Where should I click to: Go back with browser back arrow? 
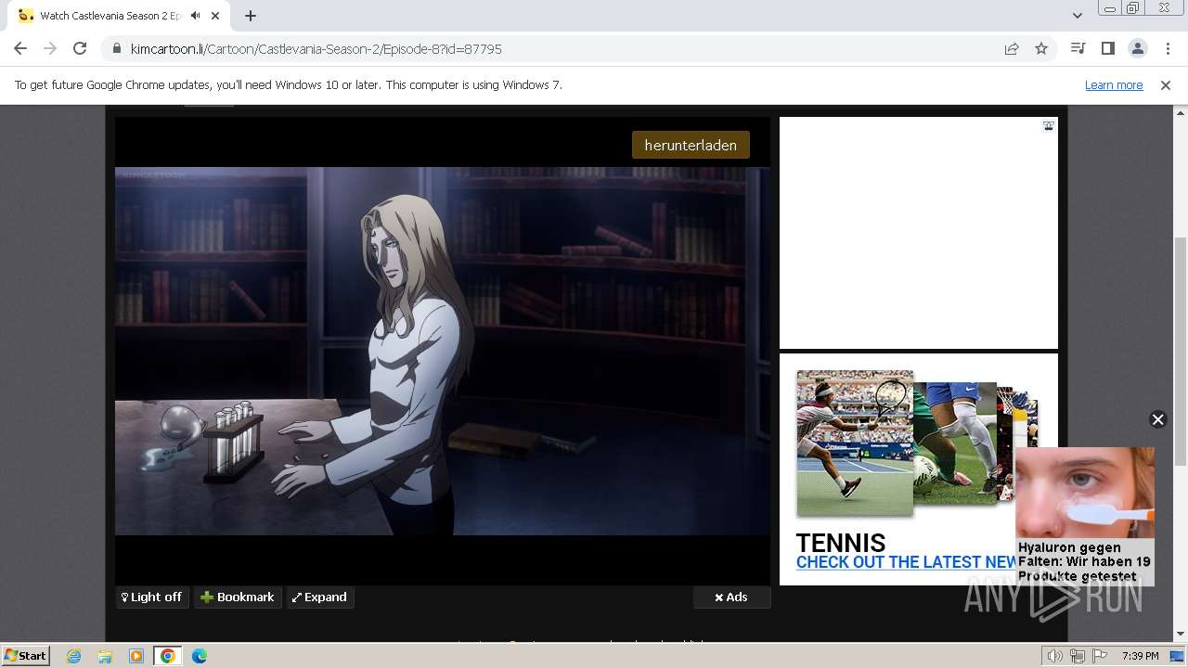20,49
